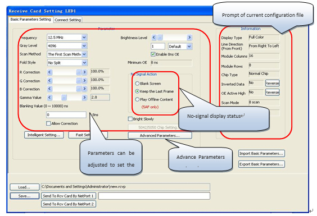317x216 pixels.
Task: Select Keep the Last Frame option
Action: [137, 91]
